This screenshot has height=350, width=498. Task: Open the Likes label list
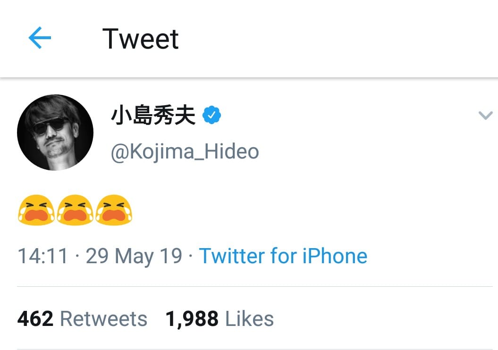point(249,319)
